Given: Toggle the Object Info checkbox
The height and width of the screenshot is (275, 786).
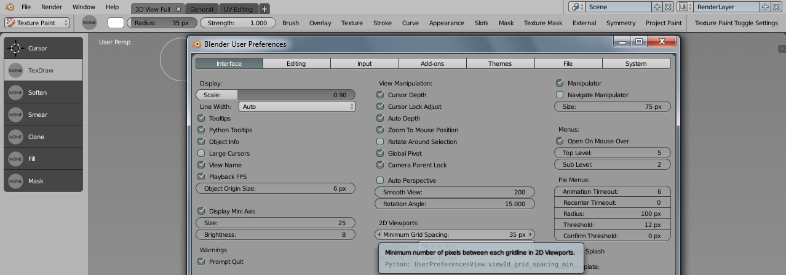Looking at the screenshot, I should point(201,141).
